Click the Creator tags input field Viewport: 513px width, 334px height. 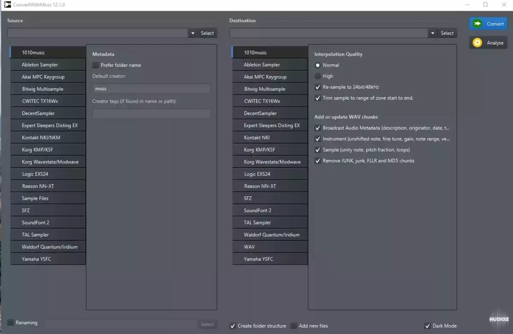coord(151,114)
